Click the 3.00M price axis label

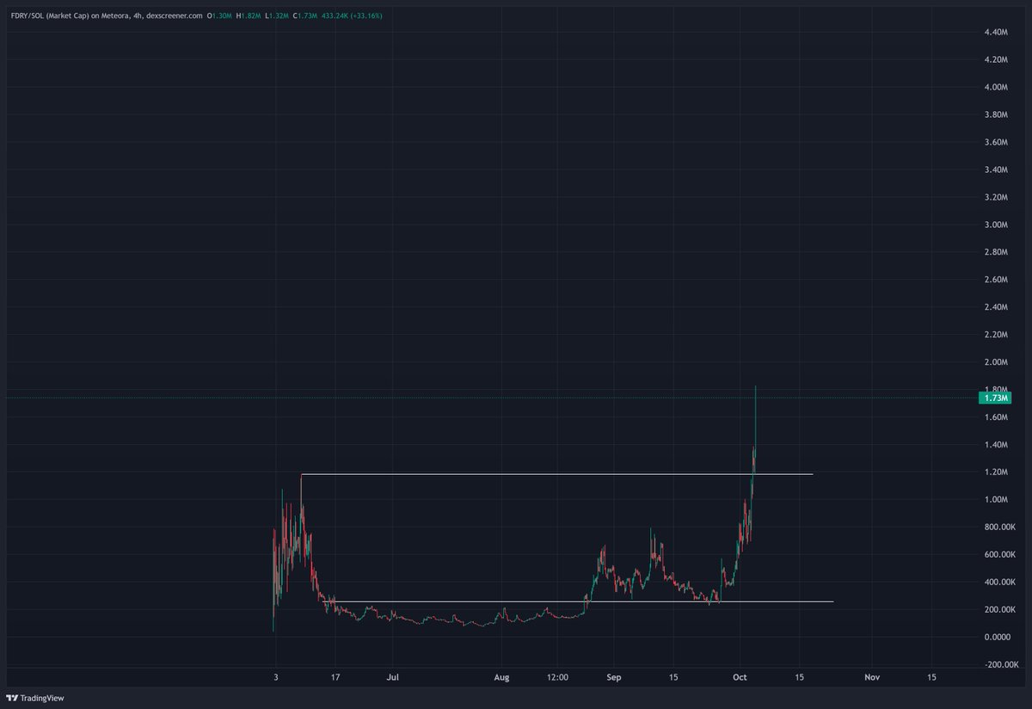[994, 225]
